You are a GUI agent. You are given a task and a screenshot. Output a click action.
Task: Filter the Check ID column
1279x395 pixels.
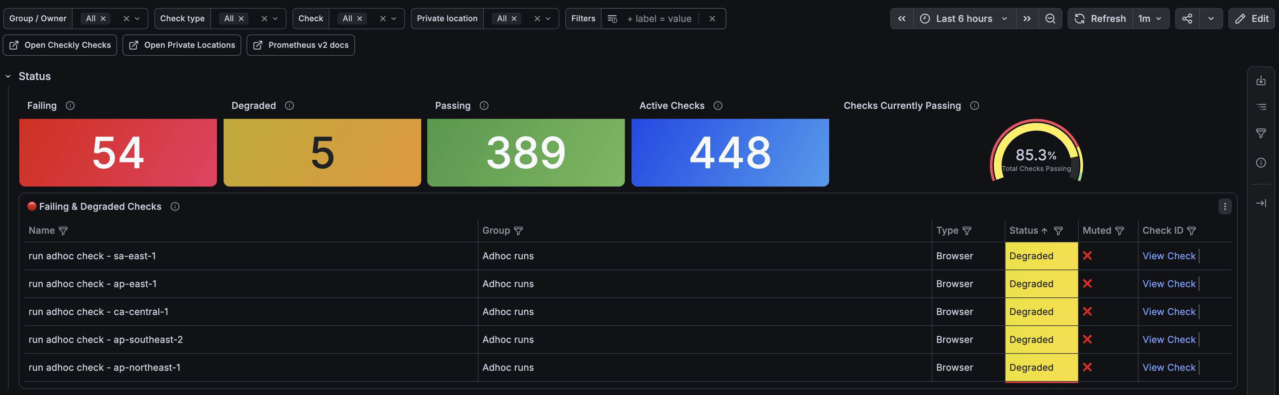[x=1191, y=231]
